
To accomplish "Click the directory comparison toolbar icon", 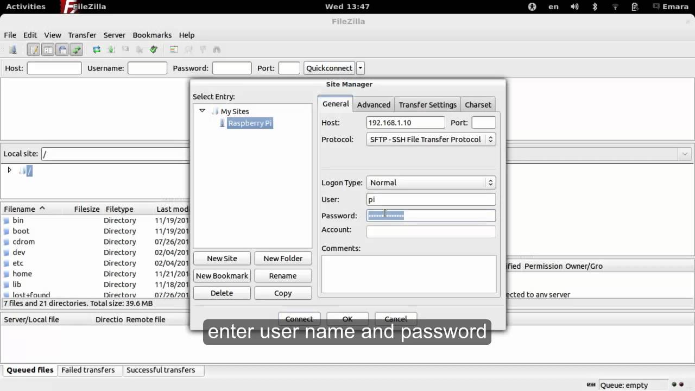I will click(x=188, y=49).
